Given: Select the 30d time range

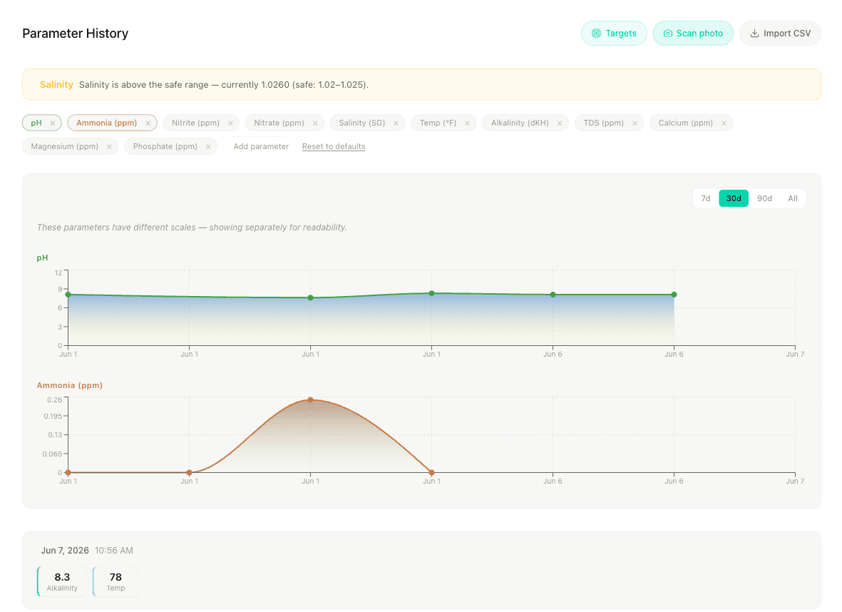Looking at the screenshot, I should click(734, 198).
